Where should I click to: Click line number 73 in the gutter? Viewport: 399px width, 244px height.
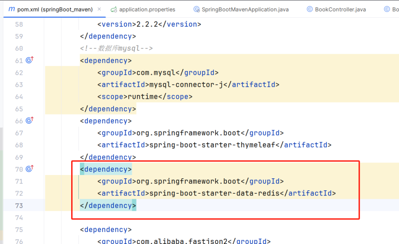coord(19,206)
